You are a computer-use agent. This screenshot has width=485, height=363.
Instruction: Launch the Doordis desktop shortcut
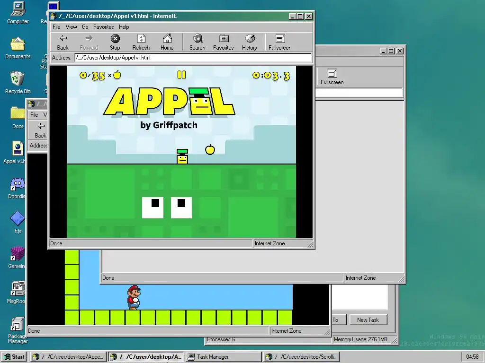coord(17,188)
